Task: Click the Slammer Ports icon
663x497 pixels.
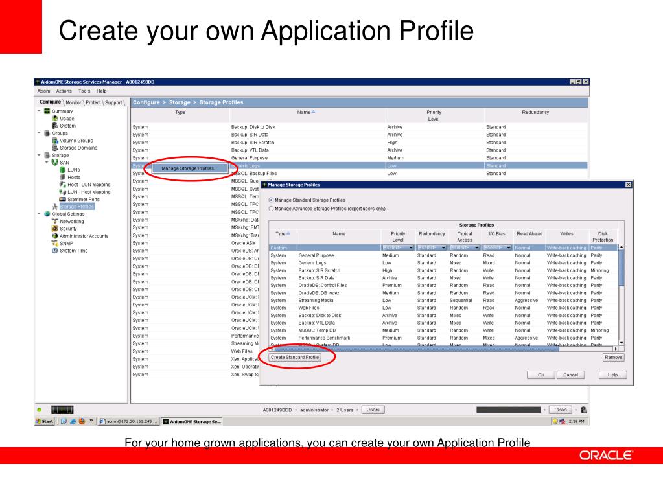Action: [x=62, y=199]
